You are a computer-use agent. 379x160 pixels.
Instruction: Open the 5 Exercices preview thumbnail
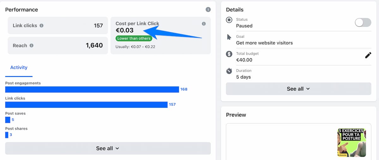pos(352,142)
